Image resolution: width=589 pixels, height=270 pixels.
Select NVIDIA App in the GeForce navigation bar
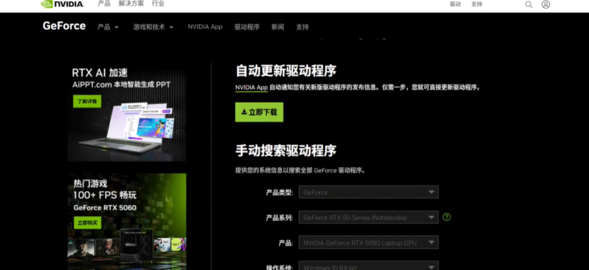pos(205,27)
